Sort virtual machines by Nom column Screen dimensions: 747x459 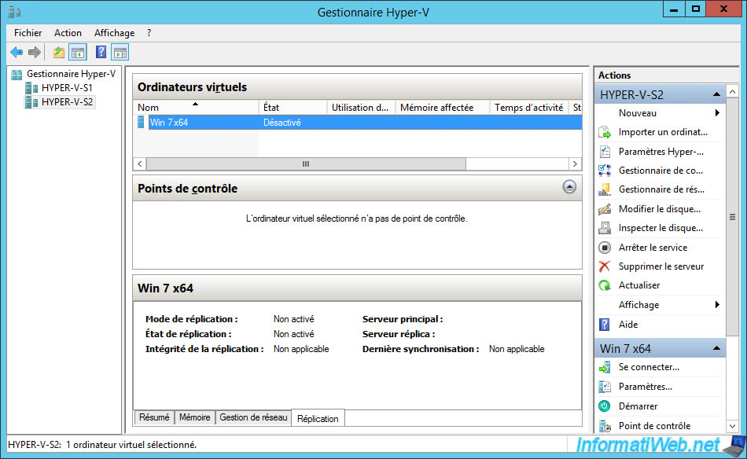pyautogui.click(x=197, y=108)
